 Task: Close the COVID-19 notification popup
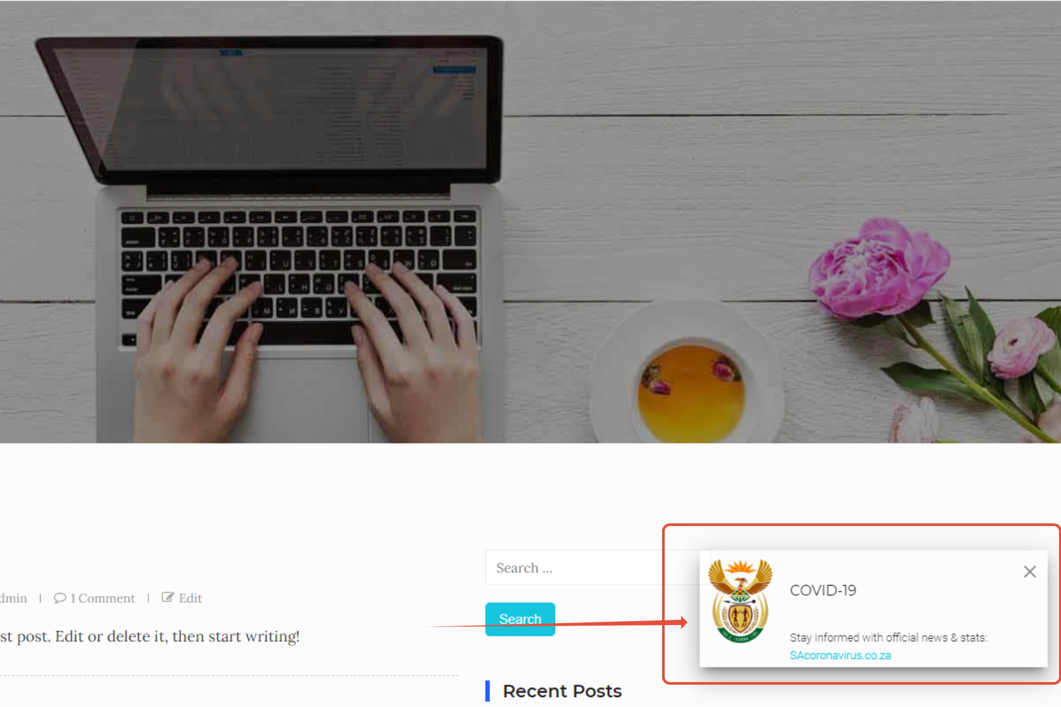click(x=1030, y=572)
